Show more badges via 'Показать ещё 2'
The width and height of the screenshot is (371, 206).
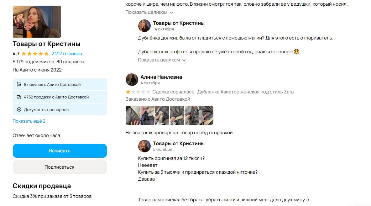pyautogui.click(x=29, y=121)
